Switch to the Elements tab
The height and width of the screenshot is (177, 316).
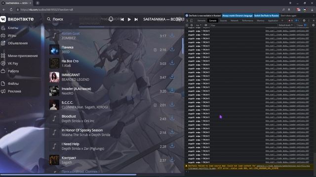pos(201,21)
